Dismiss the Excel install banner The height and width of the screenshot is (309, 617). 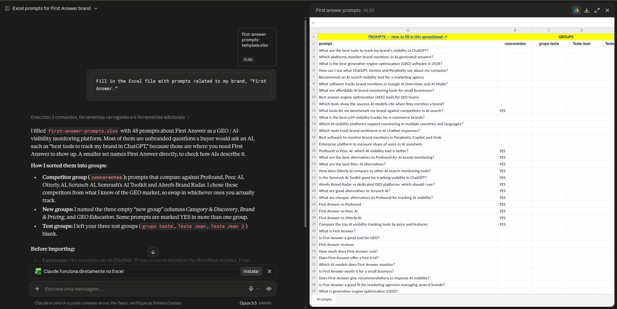[x=269, y=271]
